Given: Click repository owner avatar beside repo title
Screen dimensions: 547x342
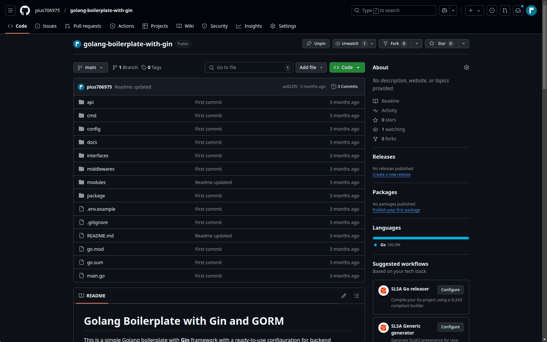Looking at the screenshot, I should click(x=77, y=44).
